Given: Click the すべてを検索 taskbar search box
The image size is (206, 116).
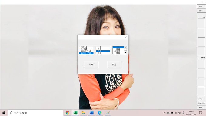Looking at the screenshot, I should 35,113.
